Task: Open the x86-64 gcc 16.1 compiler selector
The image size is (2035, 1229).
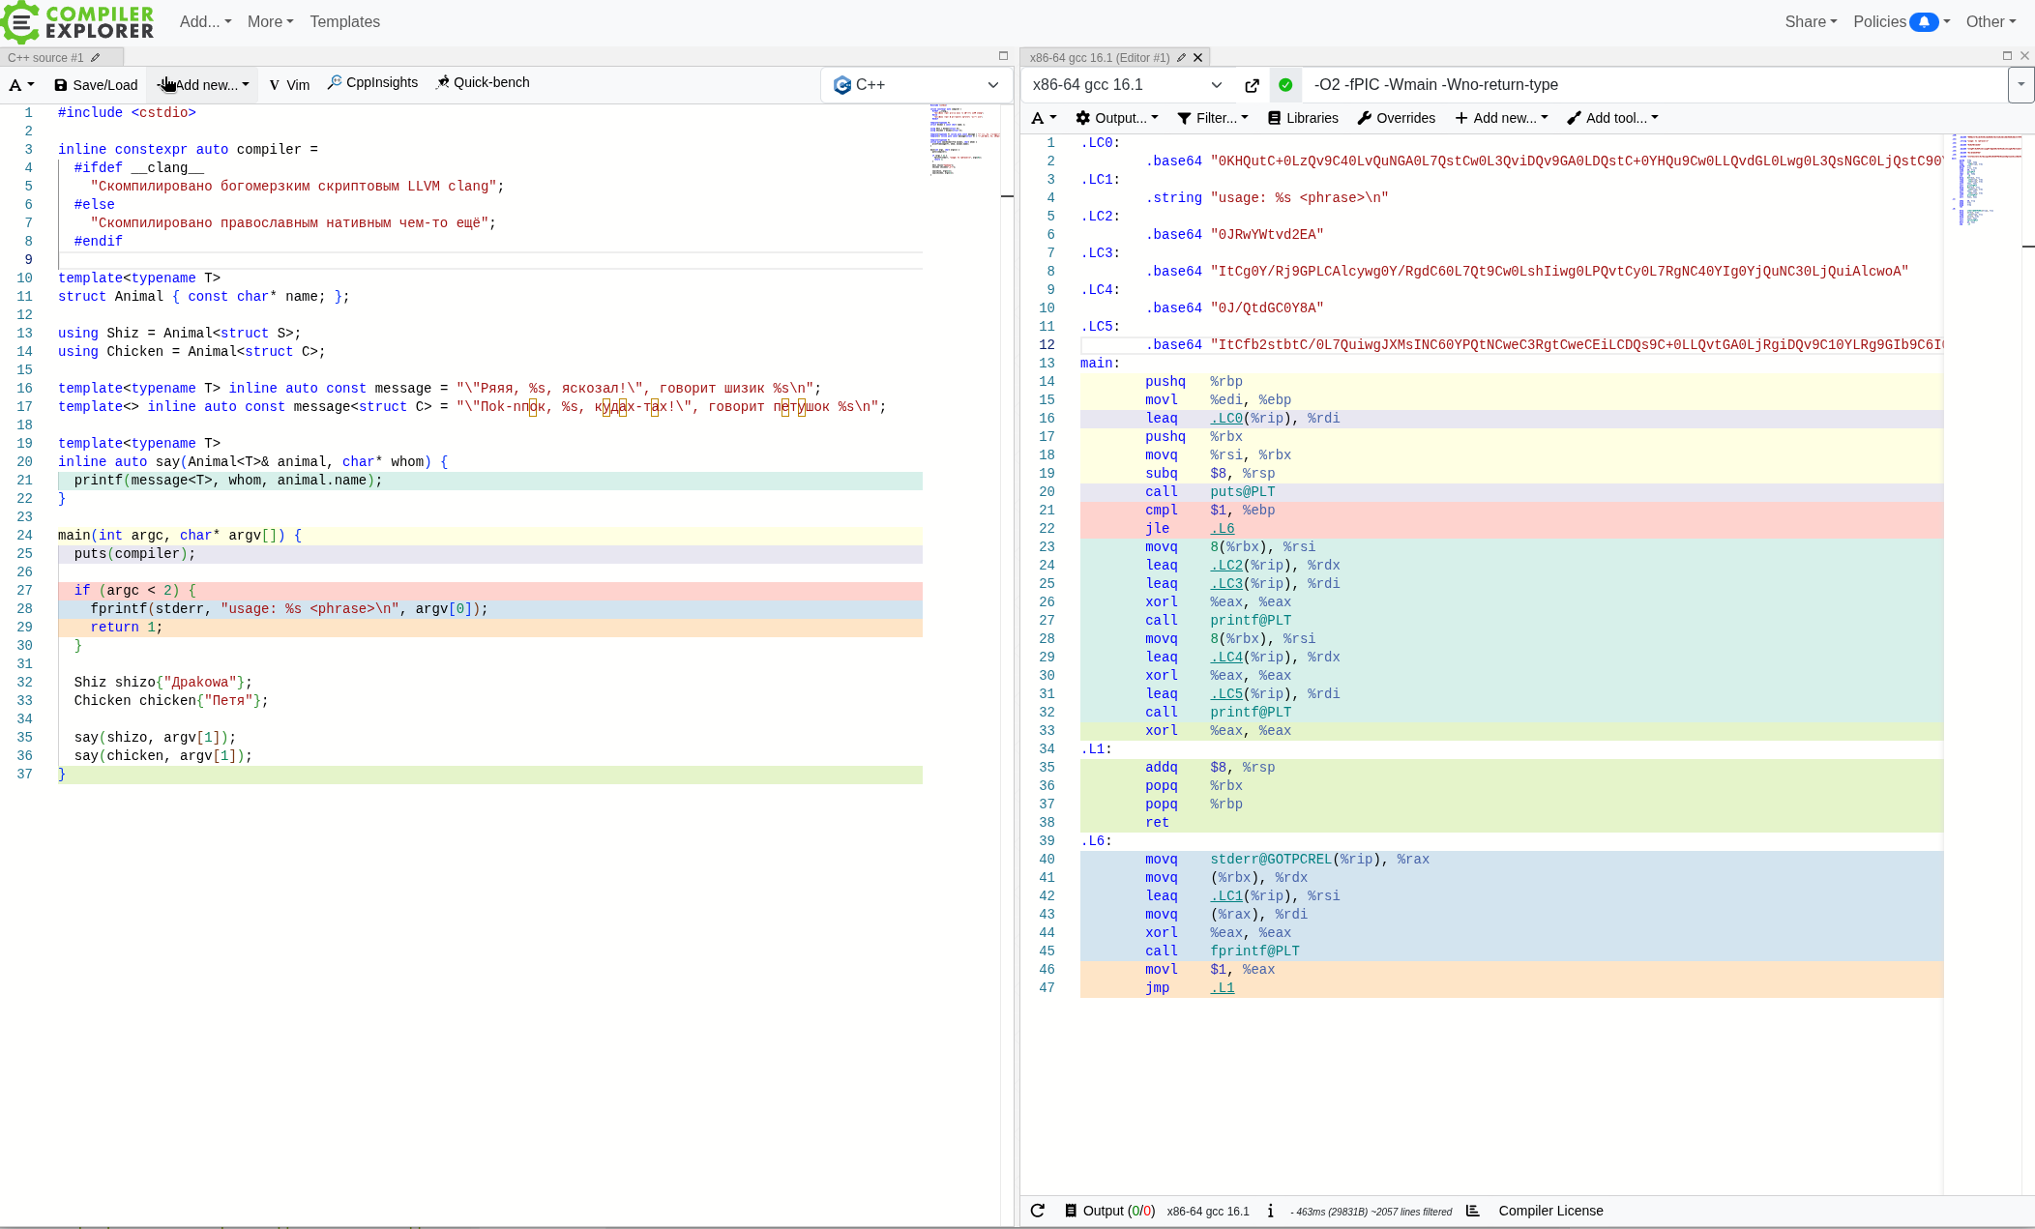Action: pos(1127,85)
